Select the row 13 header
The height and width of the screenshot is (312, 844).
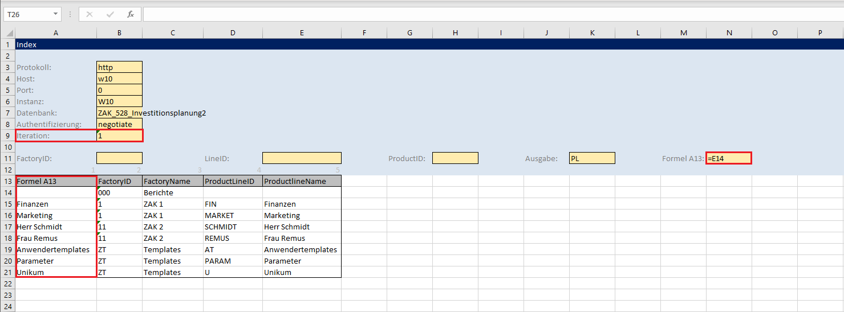click(8, 181)
